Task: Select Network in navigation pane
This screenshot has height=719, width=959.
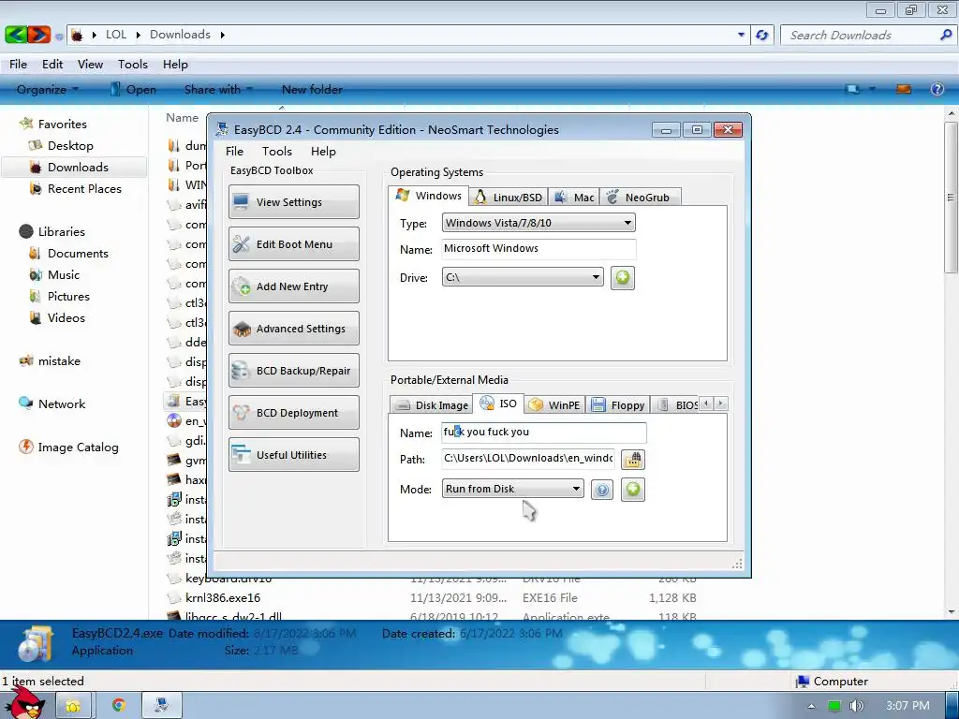Action: [61, 404]
